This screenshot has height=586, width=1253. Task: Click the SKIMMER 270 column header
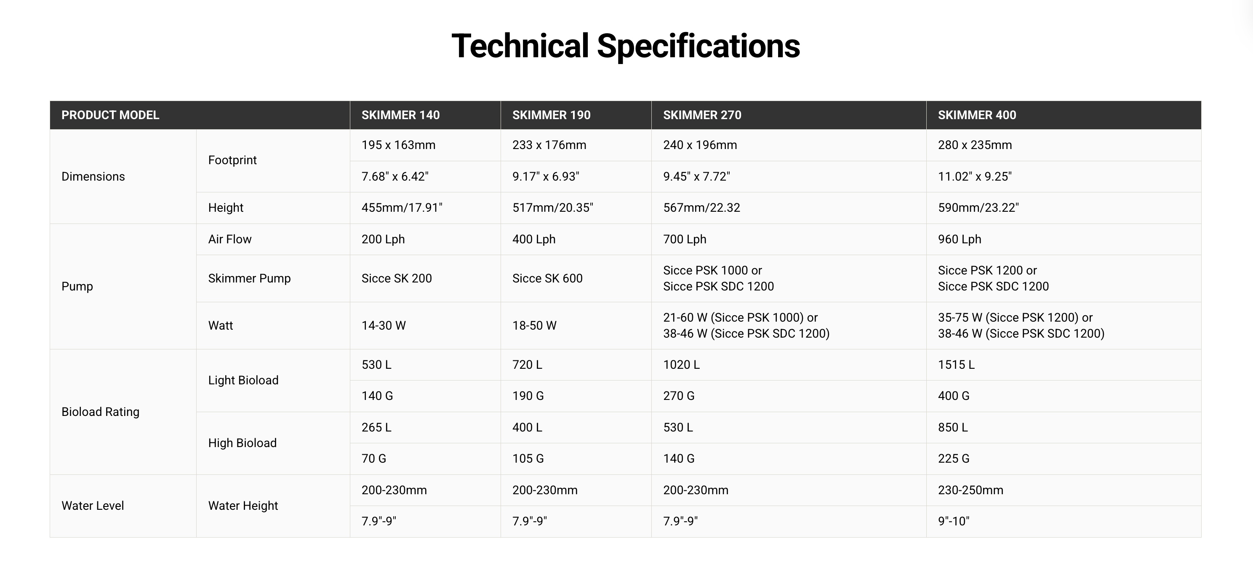coord(789,115)
